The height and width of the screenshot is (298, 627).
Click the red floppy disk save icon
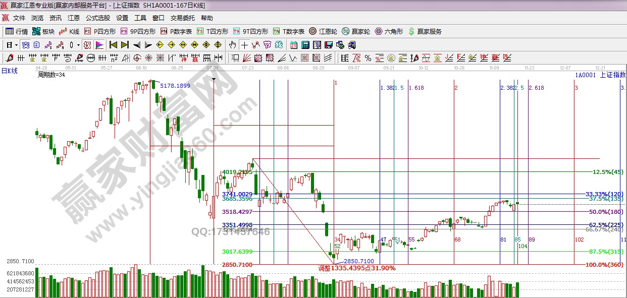(x=329, y=44)
